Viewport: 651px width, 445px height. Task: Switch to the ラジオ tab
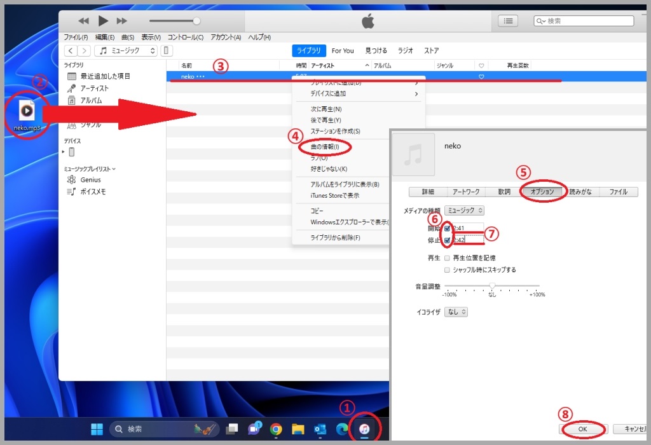tap(405, 51)
